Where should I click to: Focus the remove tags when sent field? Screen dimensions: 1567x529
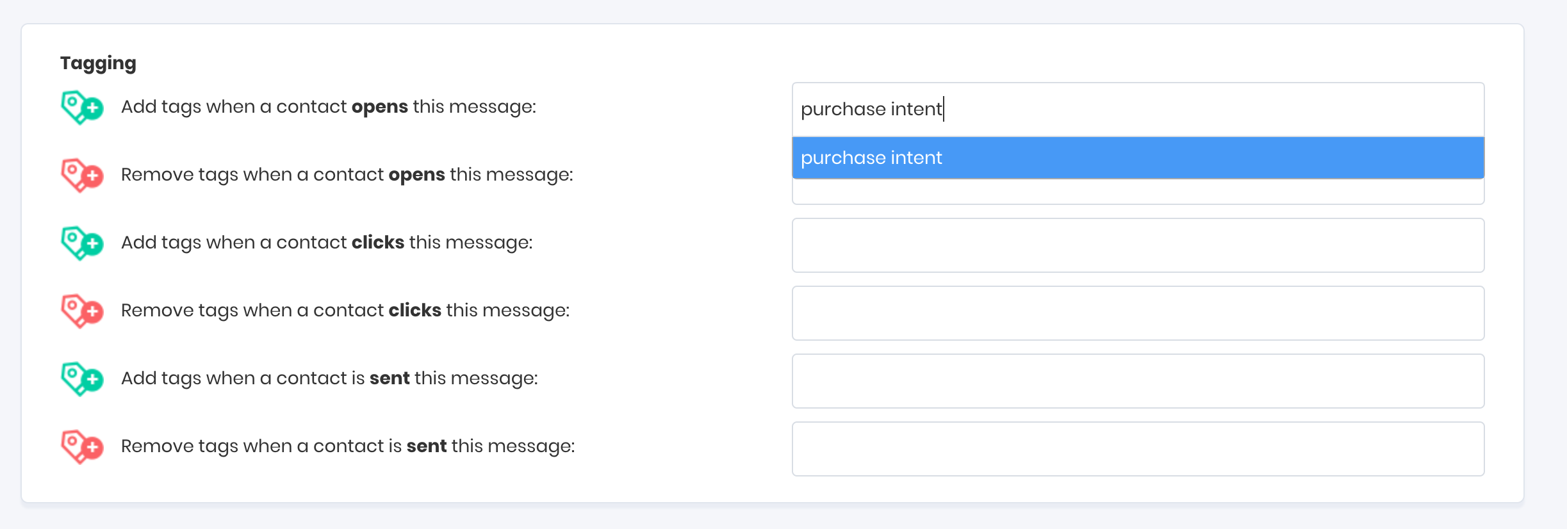click(x=1138, y=449)
